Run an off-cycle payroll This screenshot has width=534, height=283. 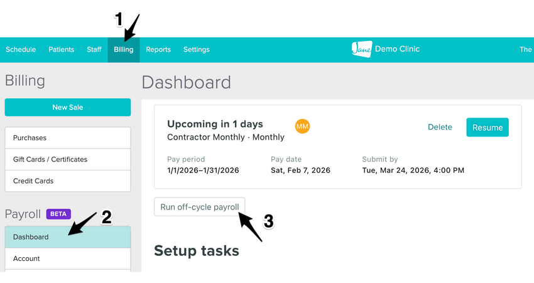pyautogui.click(x=200, y=207)
